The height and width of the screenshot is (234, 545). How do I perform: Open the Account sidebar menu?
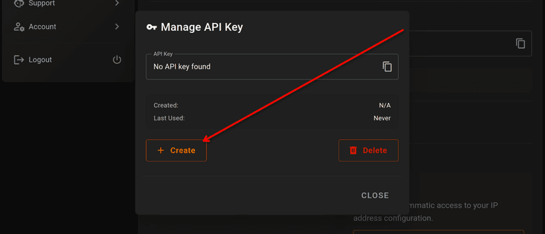[x=68, y=27]
